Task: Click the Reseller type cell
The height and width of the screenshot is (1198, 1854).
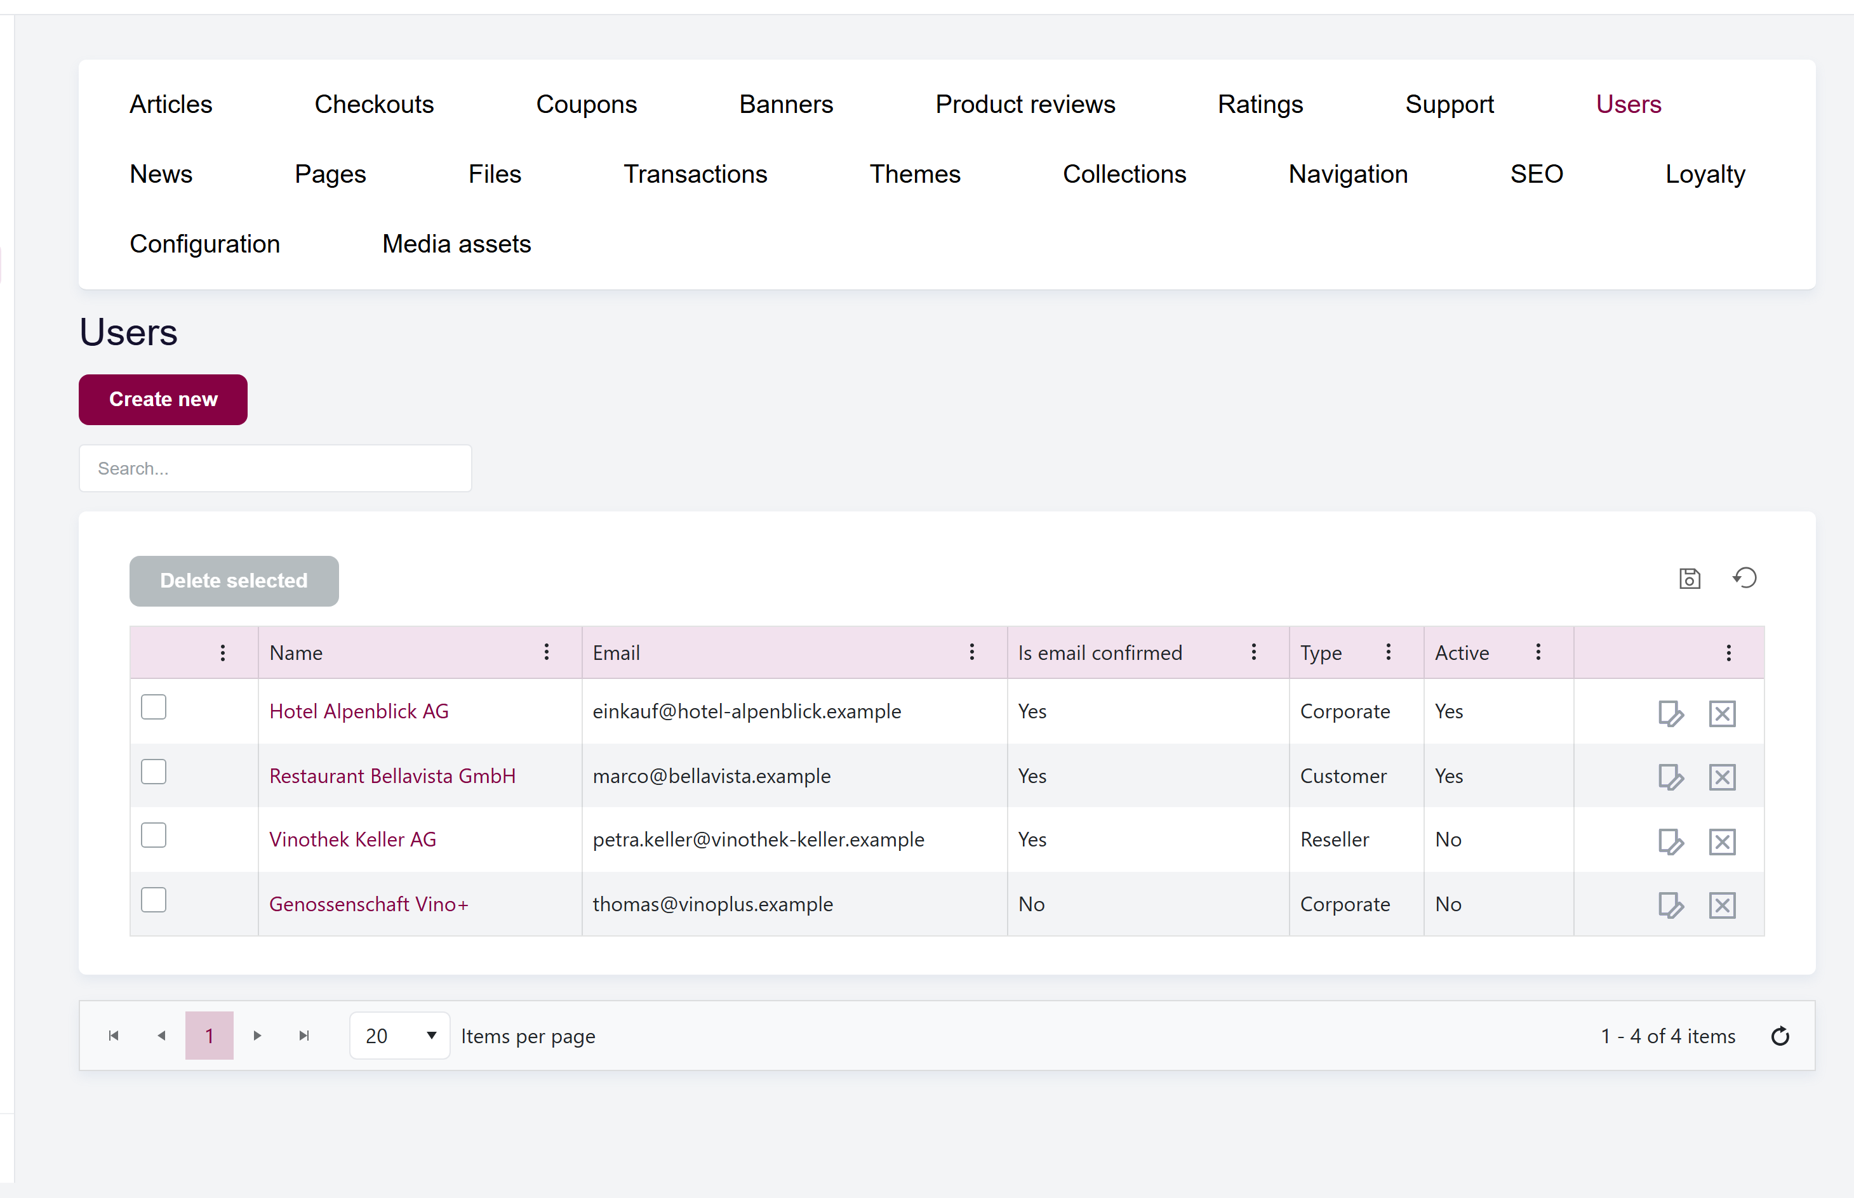Action: click(1356, 839)
